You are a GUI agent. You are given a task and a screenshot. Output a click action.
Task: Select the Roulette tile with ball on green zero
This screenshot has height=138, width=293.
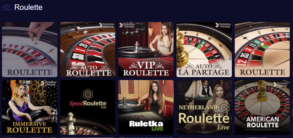263,49
